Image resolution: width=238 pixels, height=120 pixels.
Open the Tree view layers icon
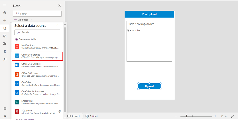point(5,13)
